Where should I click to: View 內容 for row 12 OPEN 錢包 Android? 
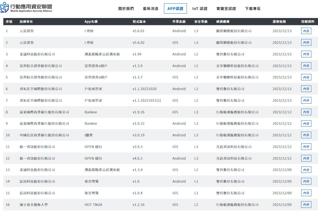[x=306, y=158]
